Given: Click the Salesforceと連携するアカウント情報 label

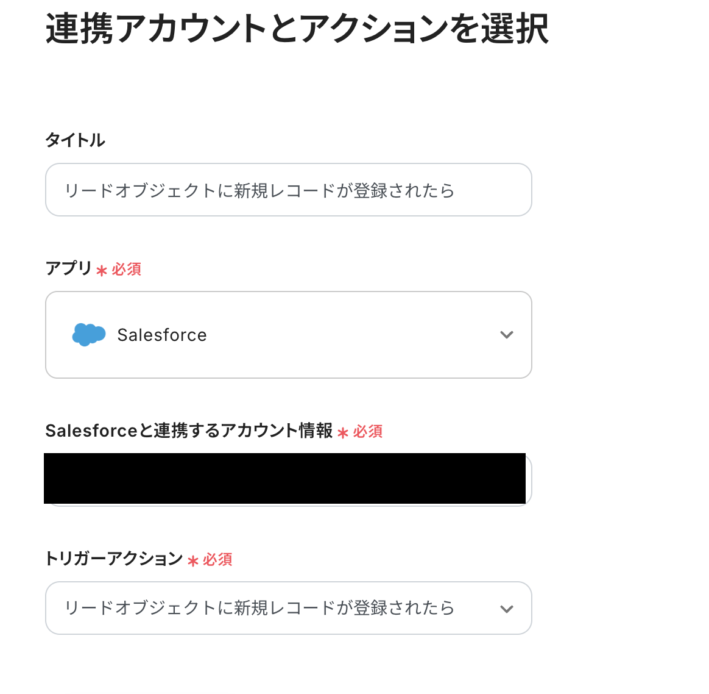Looking at the screenshot, I should [x=189, y=431].
